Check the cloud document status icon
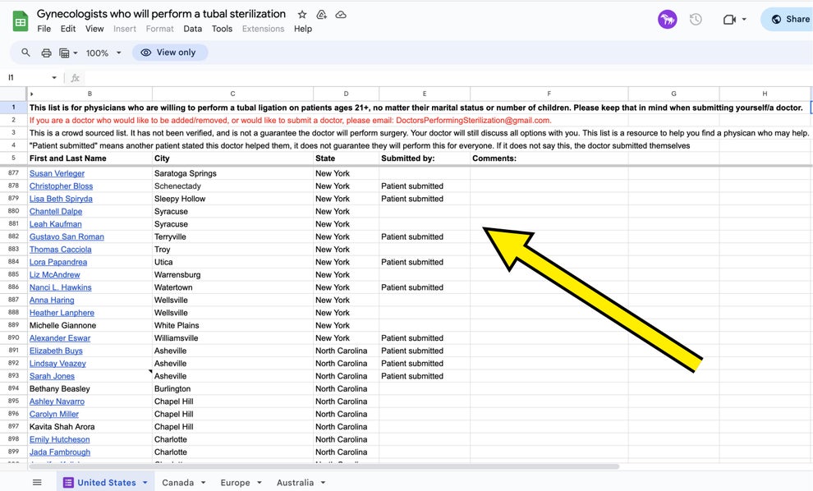This screenshot has height=491, width=813. (x=341, y=15)
